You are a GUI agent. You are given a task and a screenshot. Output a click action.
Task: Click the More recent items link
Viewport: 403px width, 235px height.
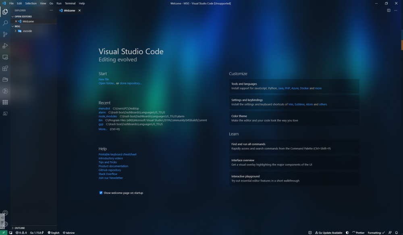tap(103, 129)
